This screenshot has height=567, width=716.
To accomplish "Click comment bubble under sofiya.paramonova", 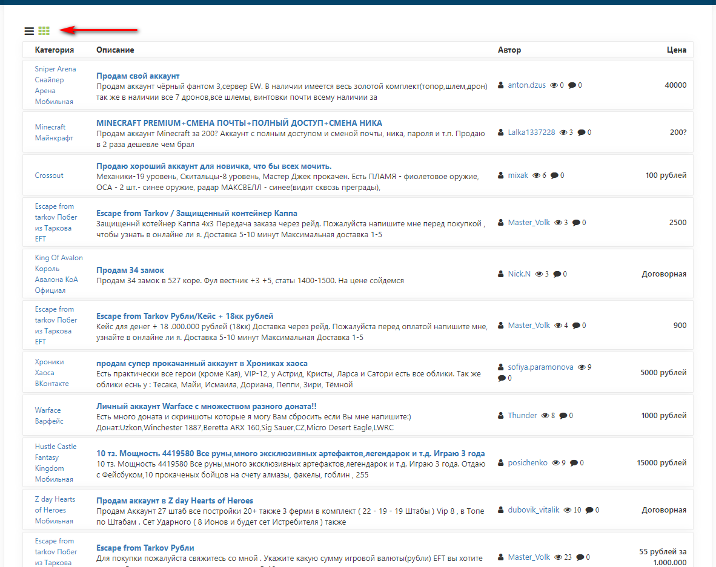I will coord(502,378).
